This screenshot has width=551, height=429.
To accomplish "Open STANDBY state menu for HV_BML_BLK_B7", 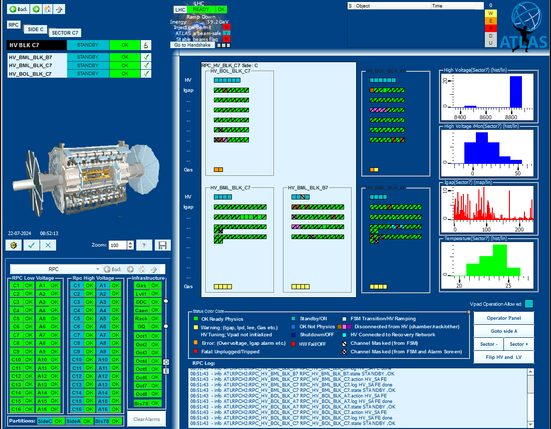I will point(88,57).
